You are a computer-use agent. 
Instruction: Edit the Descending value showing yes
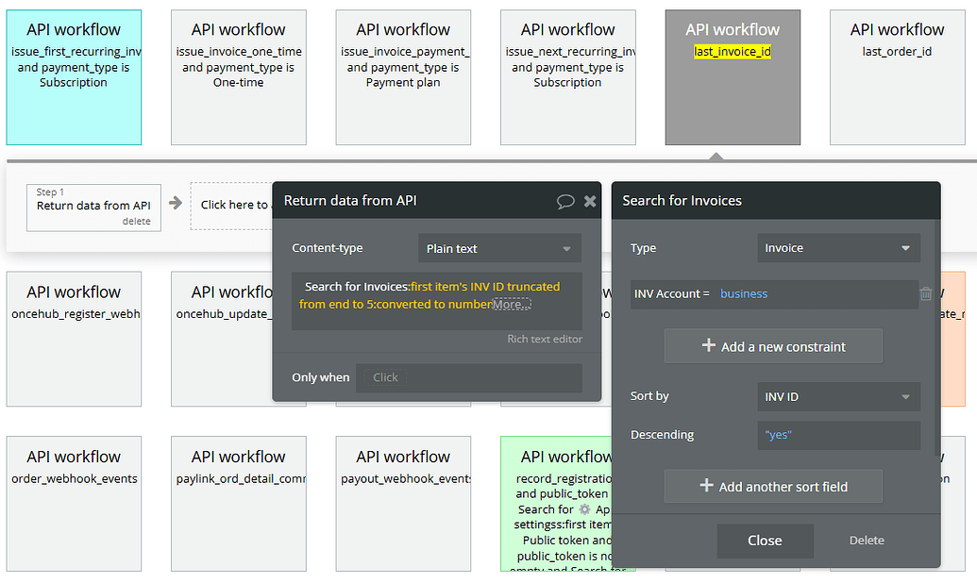pos(837,435)
